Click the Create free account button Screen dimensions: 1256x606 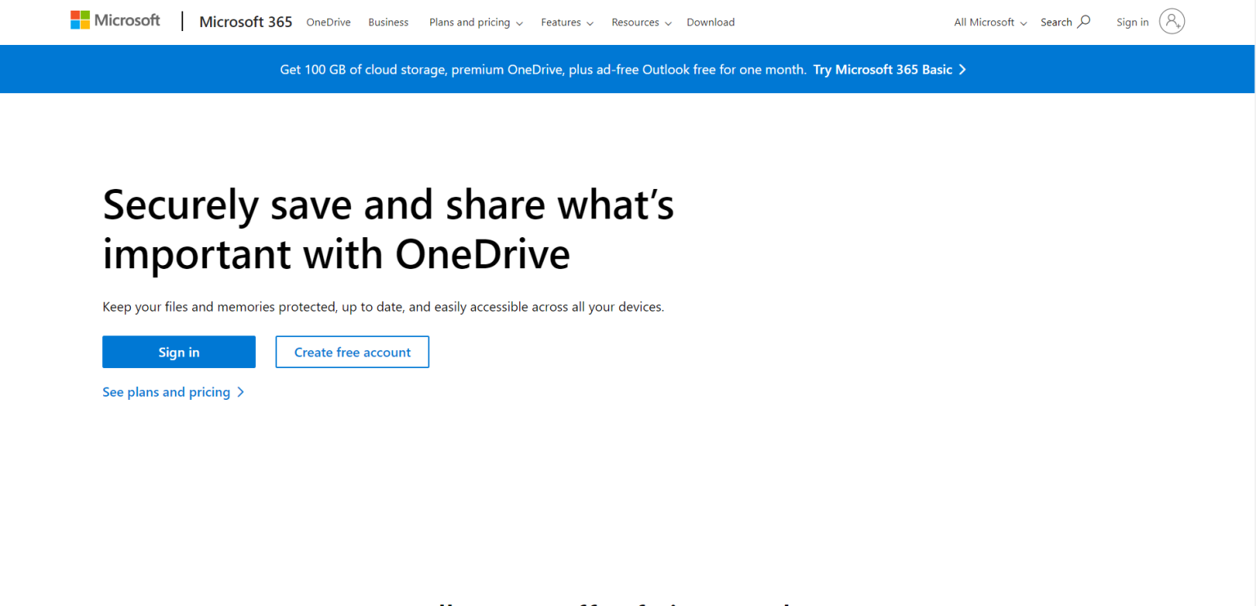pos(352,352)
